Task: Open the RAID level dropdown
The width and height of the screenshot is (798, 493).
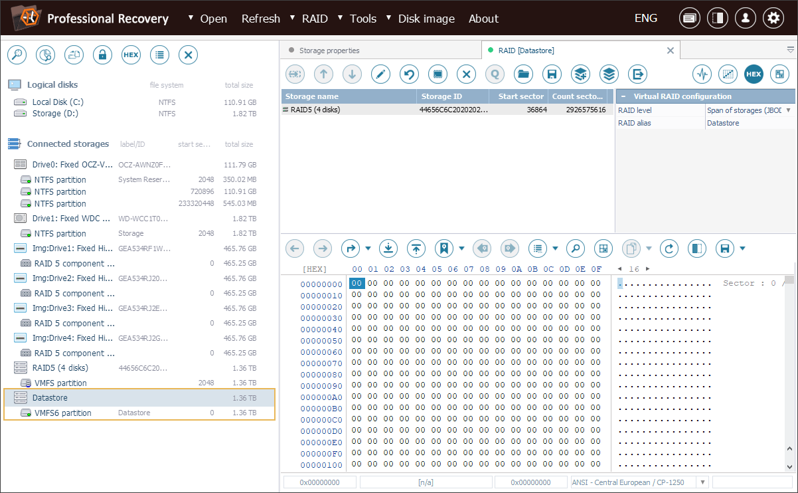Action: click(x=788, y=110)
